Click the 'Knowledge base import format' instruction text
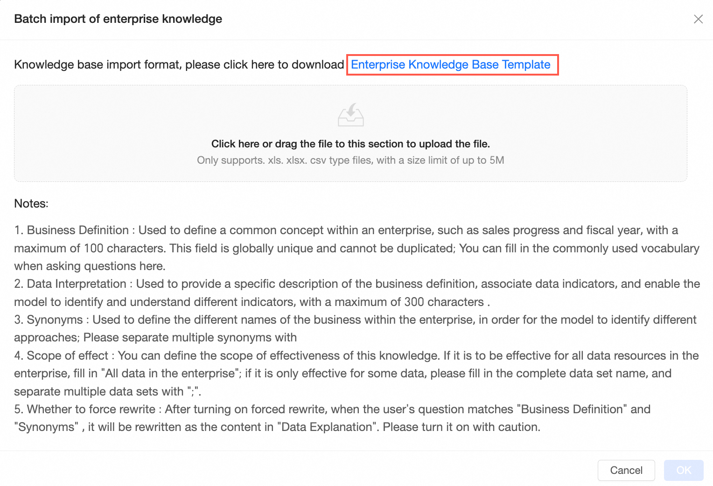Image resolution: width=713 pixels, height=486 pixels. 179,64
